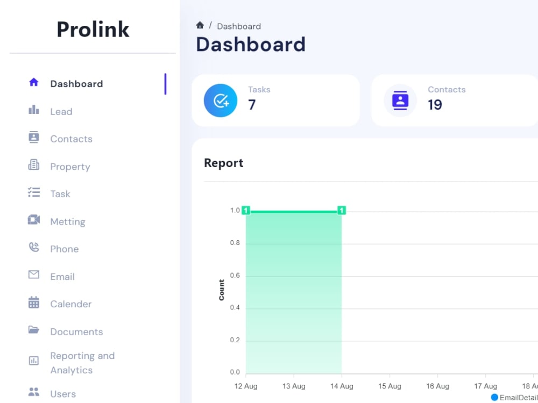Screen dimensions: 538x403
Task: Click the Report section heading
Action: tap(224, 163)
